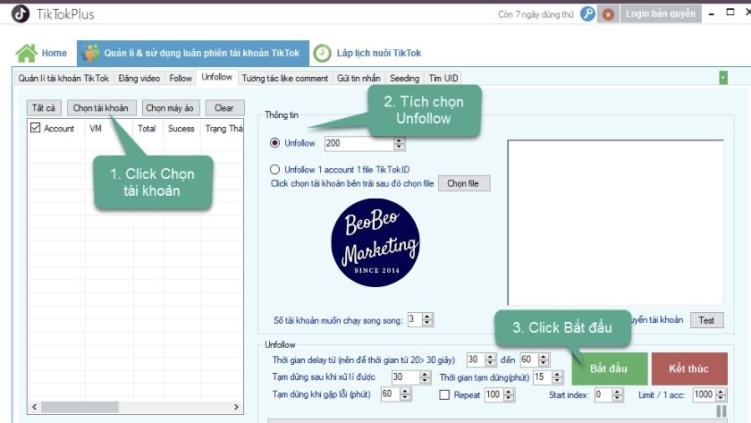
Task: Adjust the parallel accounts spinner showing 3
Action: (x=427, y=319)
